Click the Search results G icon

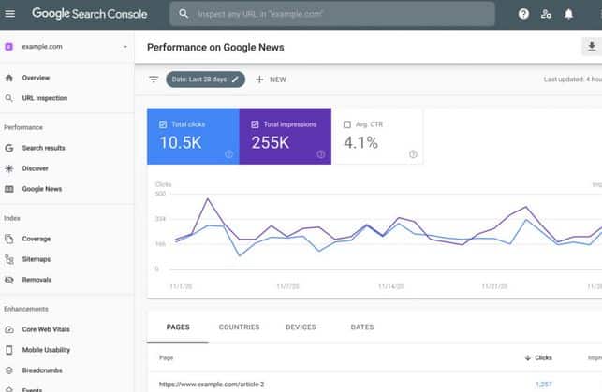click(9, 148)
